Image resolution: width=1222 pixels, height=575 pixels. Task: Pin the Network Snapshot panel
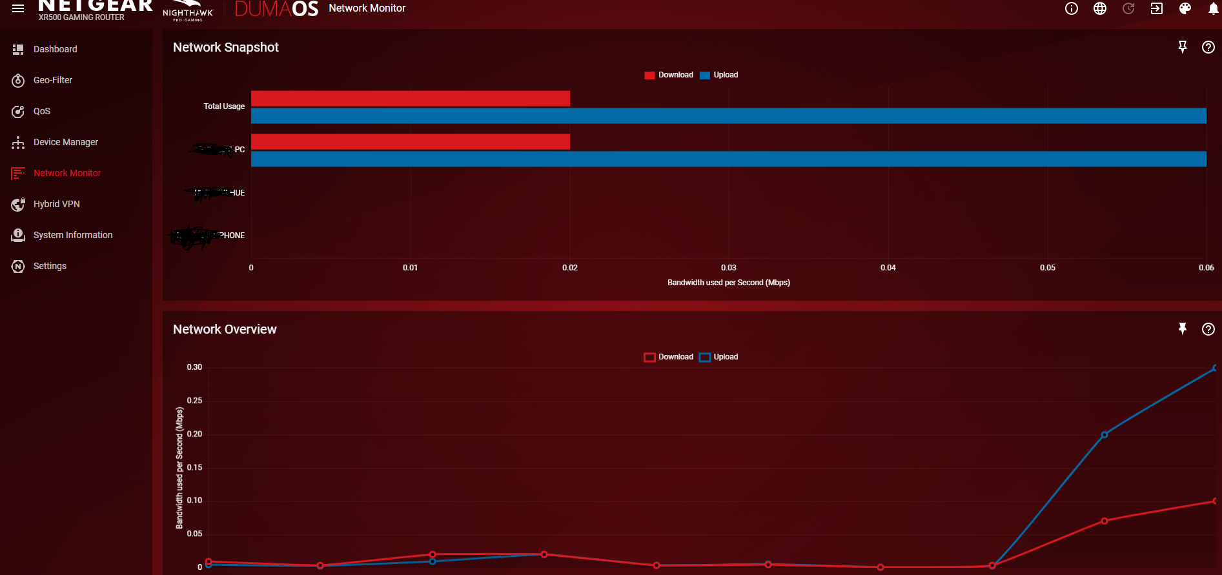click(x=1183, y=47)
